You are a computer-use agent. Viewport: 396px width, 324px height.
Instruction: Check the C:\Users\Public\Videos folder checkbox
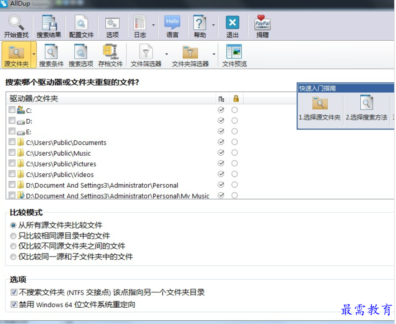[x=12, y=174]
